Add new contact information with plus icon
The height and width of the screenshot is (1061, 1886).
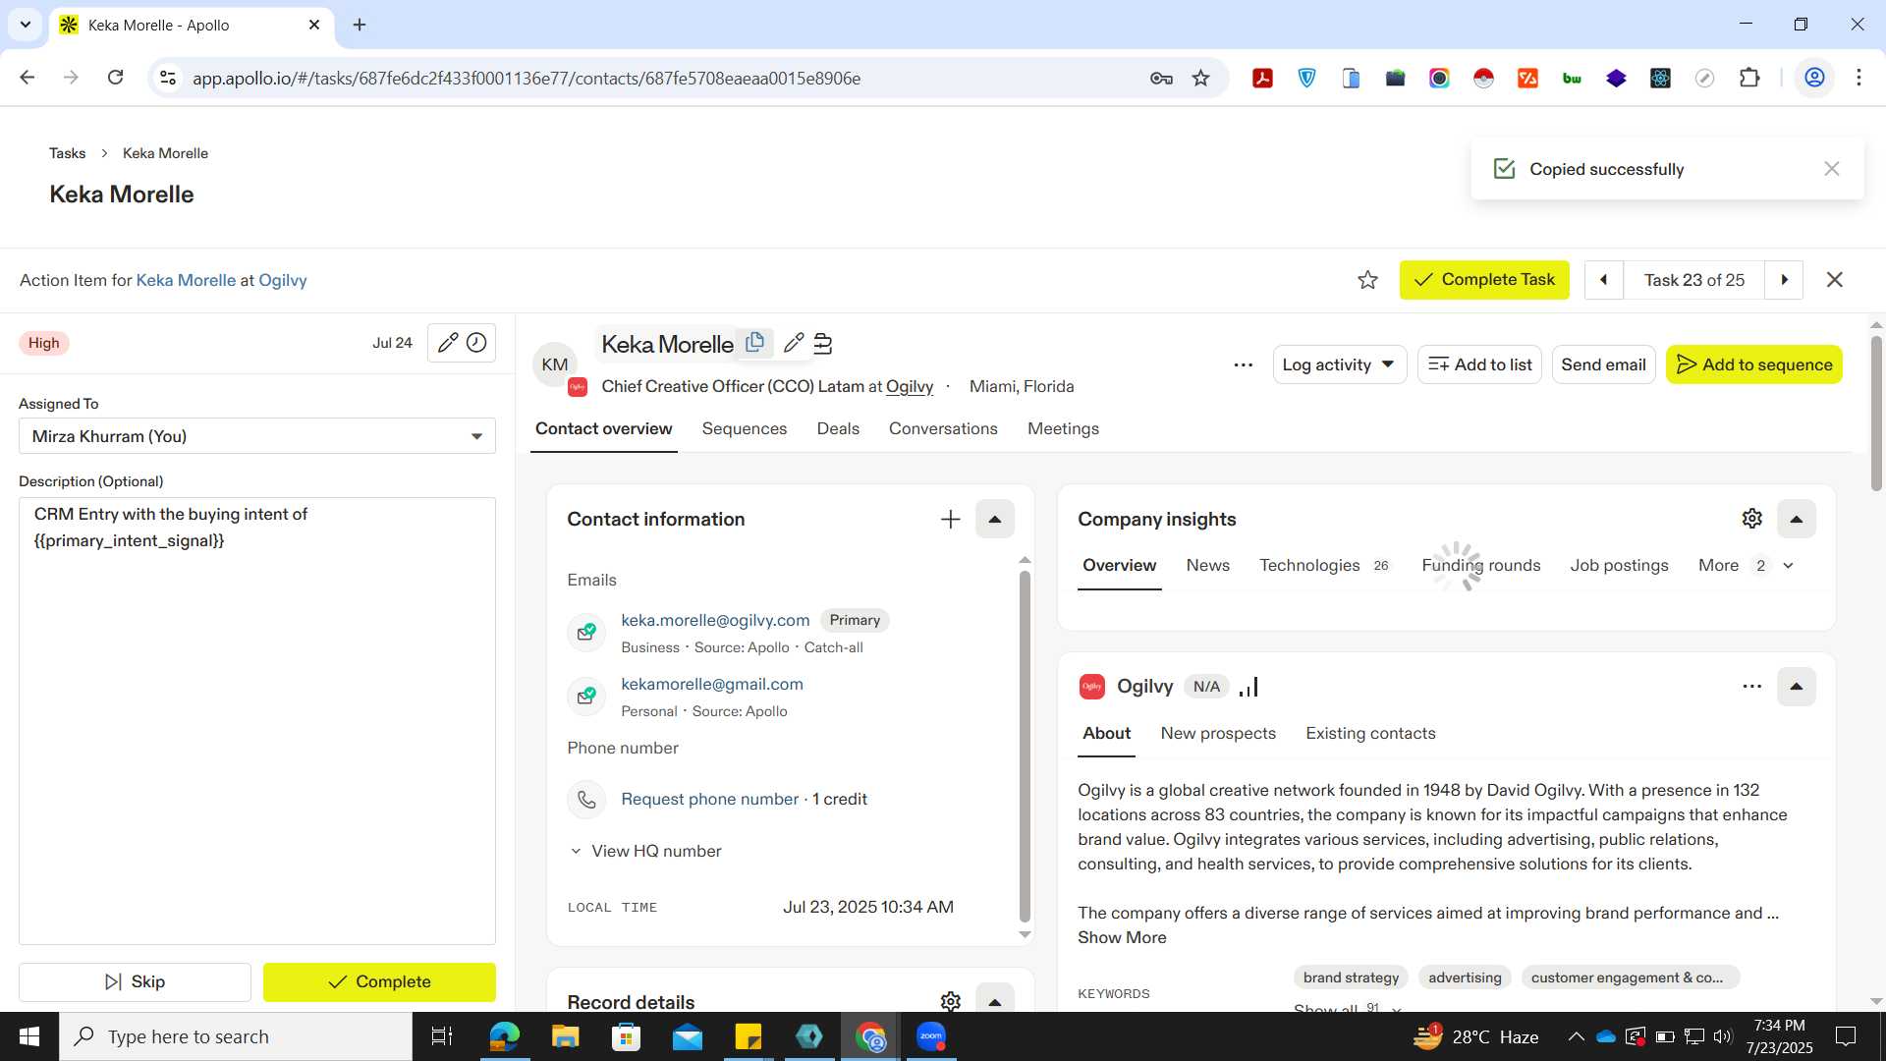950,519
